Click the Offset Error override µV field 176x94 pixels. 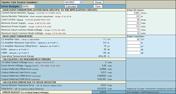tap(134, 46)
